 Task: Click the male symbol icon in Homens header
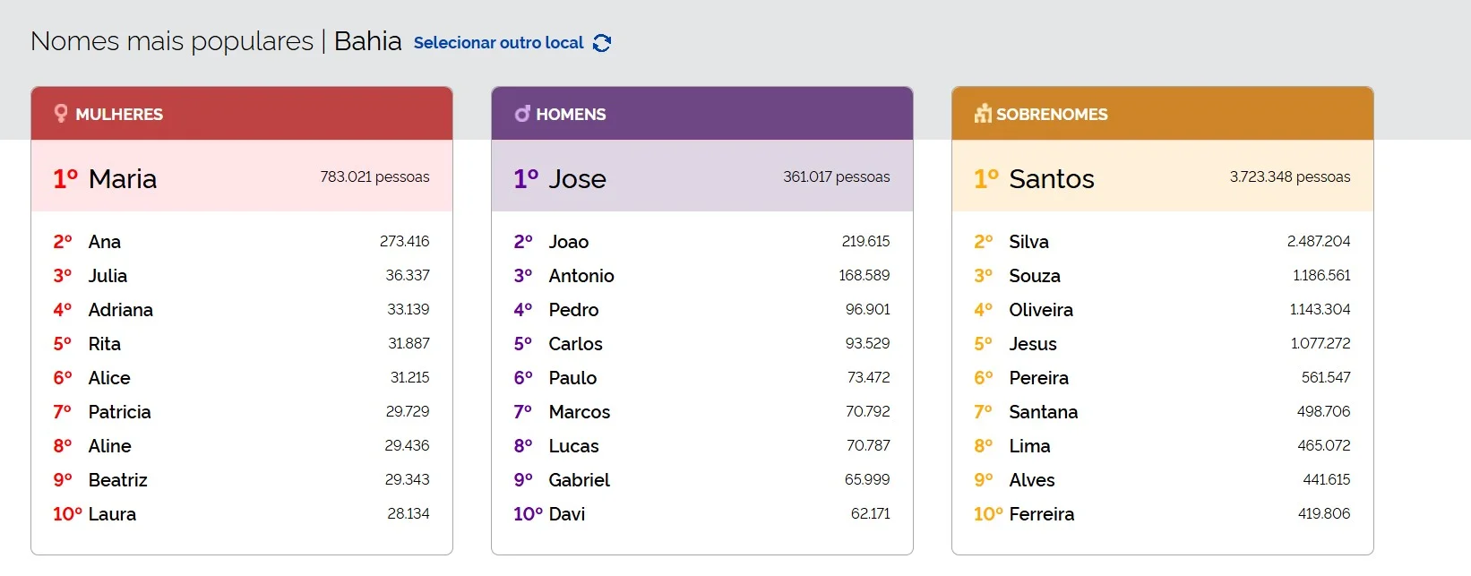pyautogui.click(x=522, y=114)
